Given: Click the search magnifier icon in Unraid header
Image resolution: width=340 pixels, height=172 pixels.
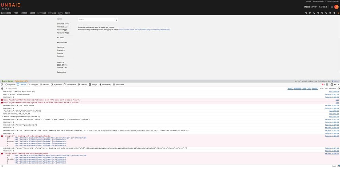Looking at the screenshot, I should pyautogui.click(x=306, y=13).
